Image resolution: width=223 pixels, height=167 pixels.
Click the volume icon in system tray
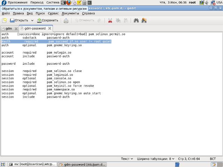coord(206,2)
